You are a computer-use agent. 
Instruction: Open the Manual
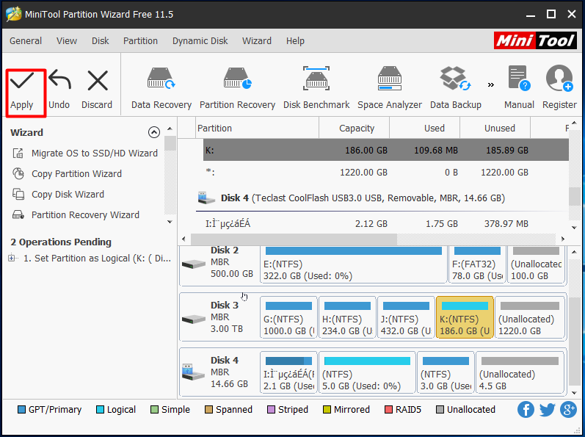point(519,88)
